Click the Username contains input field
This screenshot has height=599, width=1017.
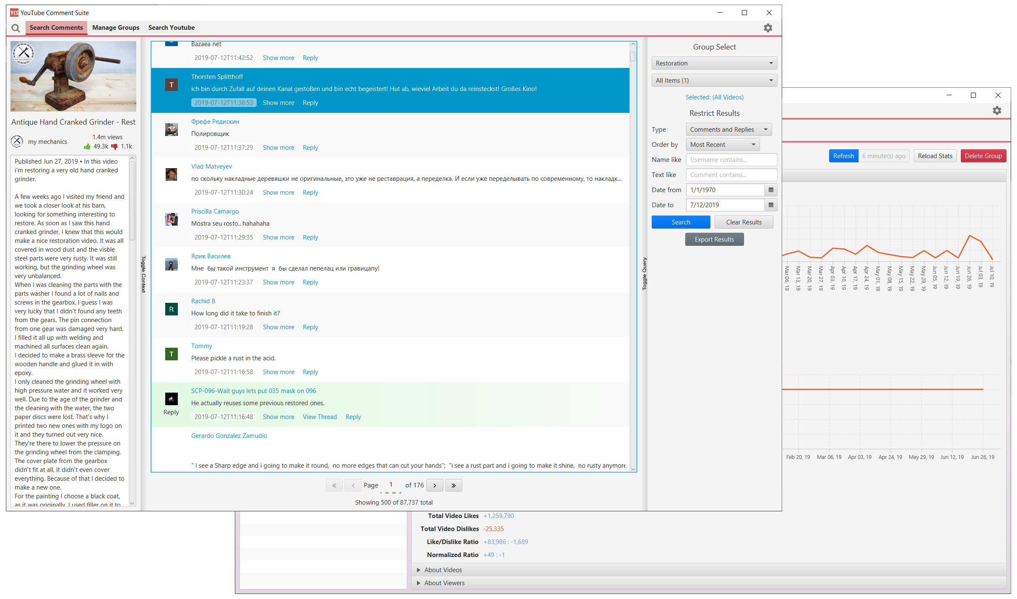pos(731,160)
